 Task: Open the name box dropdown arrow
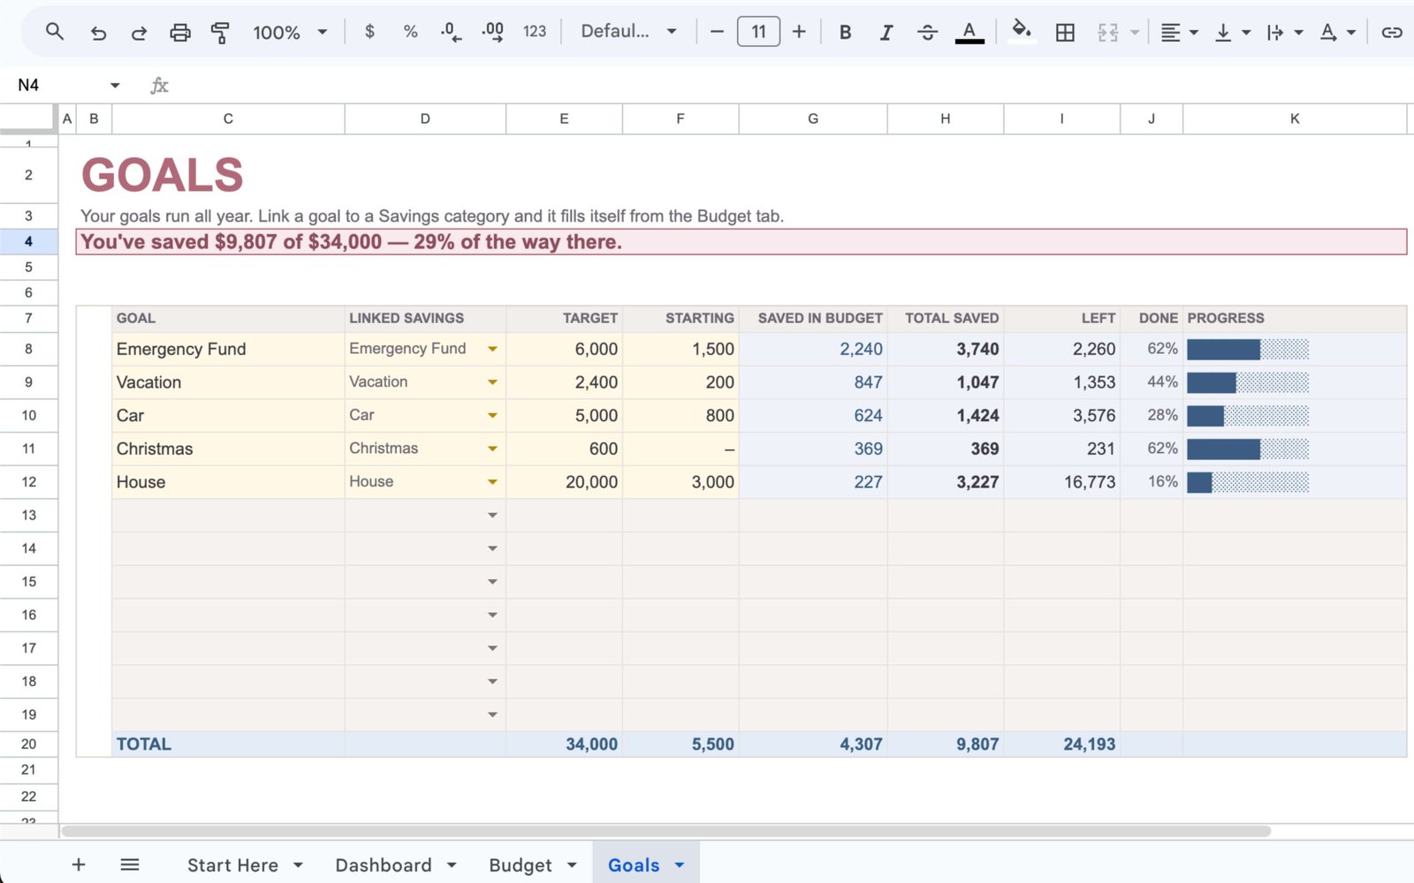(x=115, y=86)
